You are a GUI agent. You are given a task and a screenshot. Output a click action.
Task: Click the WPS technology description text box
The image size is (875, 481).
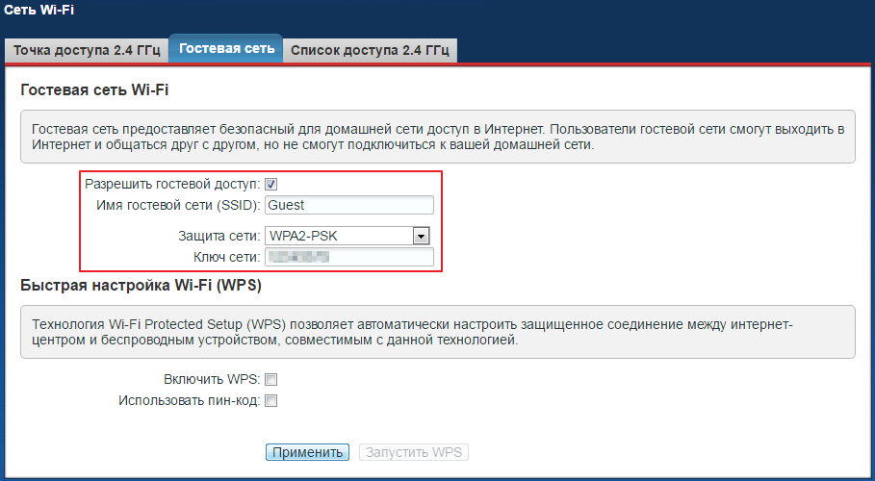[437, 331]
